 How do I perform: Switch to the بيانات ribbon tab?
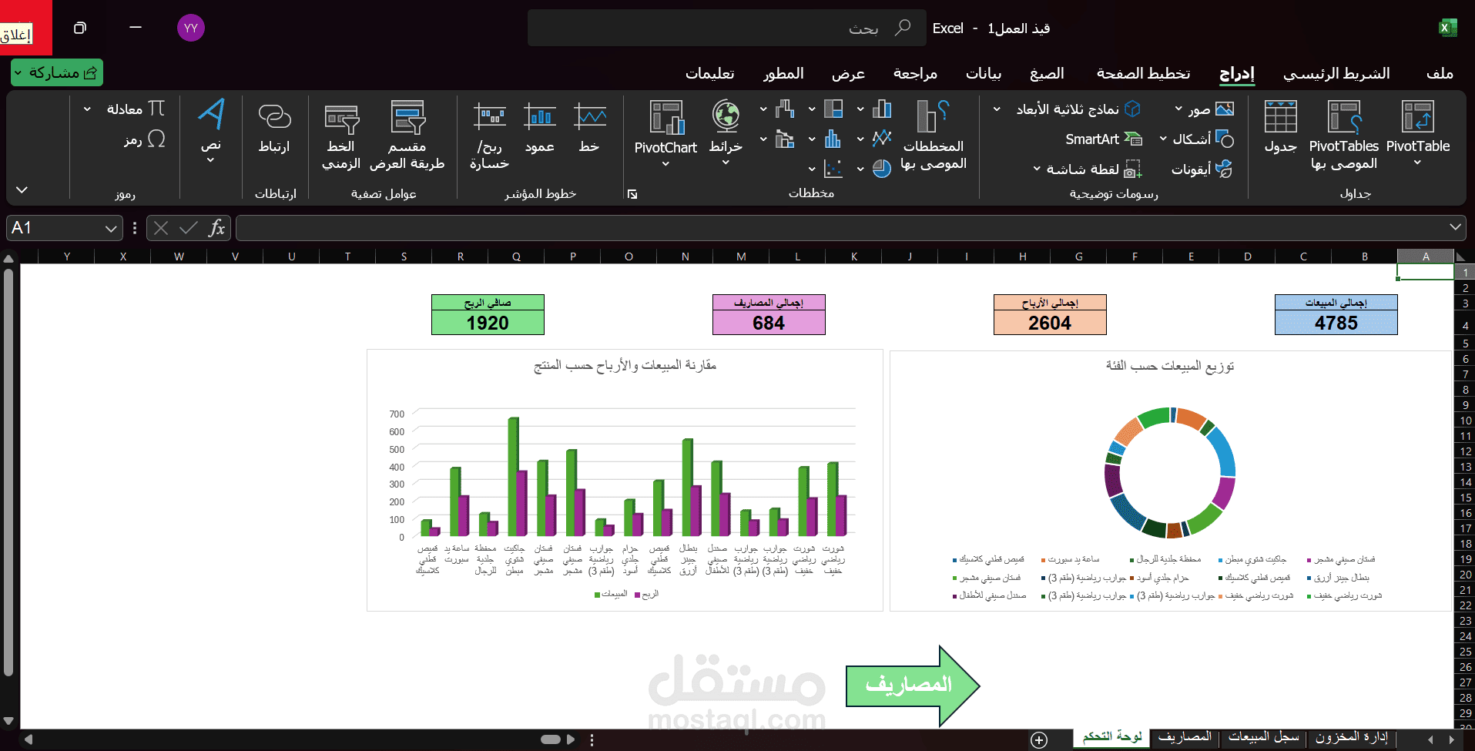pos(984,73)
